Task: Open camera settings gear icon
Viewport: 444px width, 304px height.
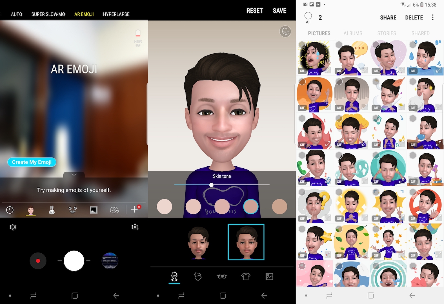Action: click(13, 227)
